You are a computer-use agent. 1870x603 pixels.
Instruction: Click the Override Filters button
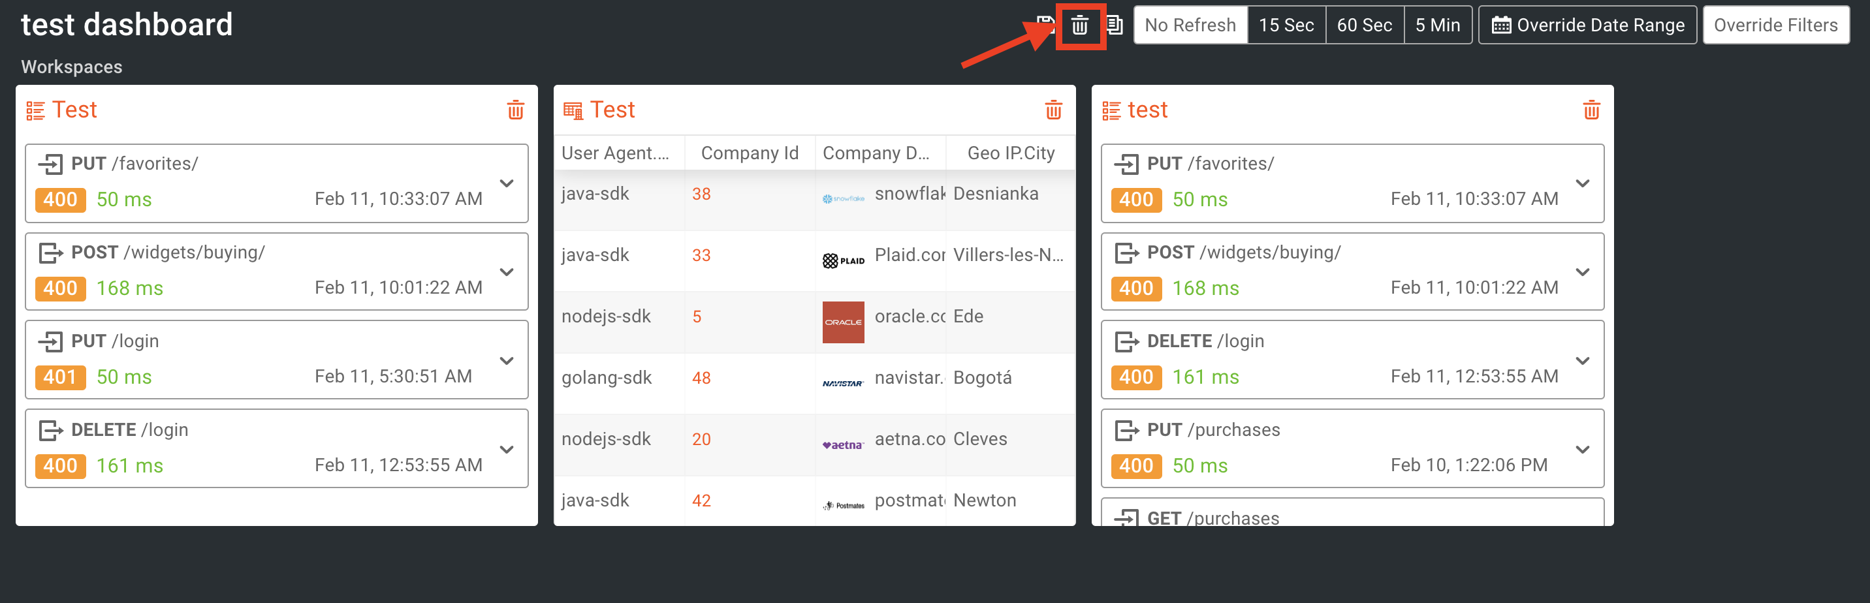[x=1777, y=24]
